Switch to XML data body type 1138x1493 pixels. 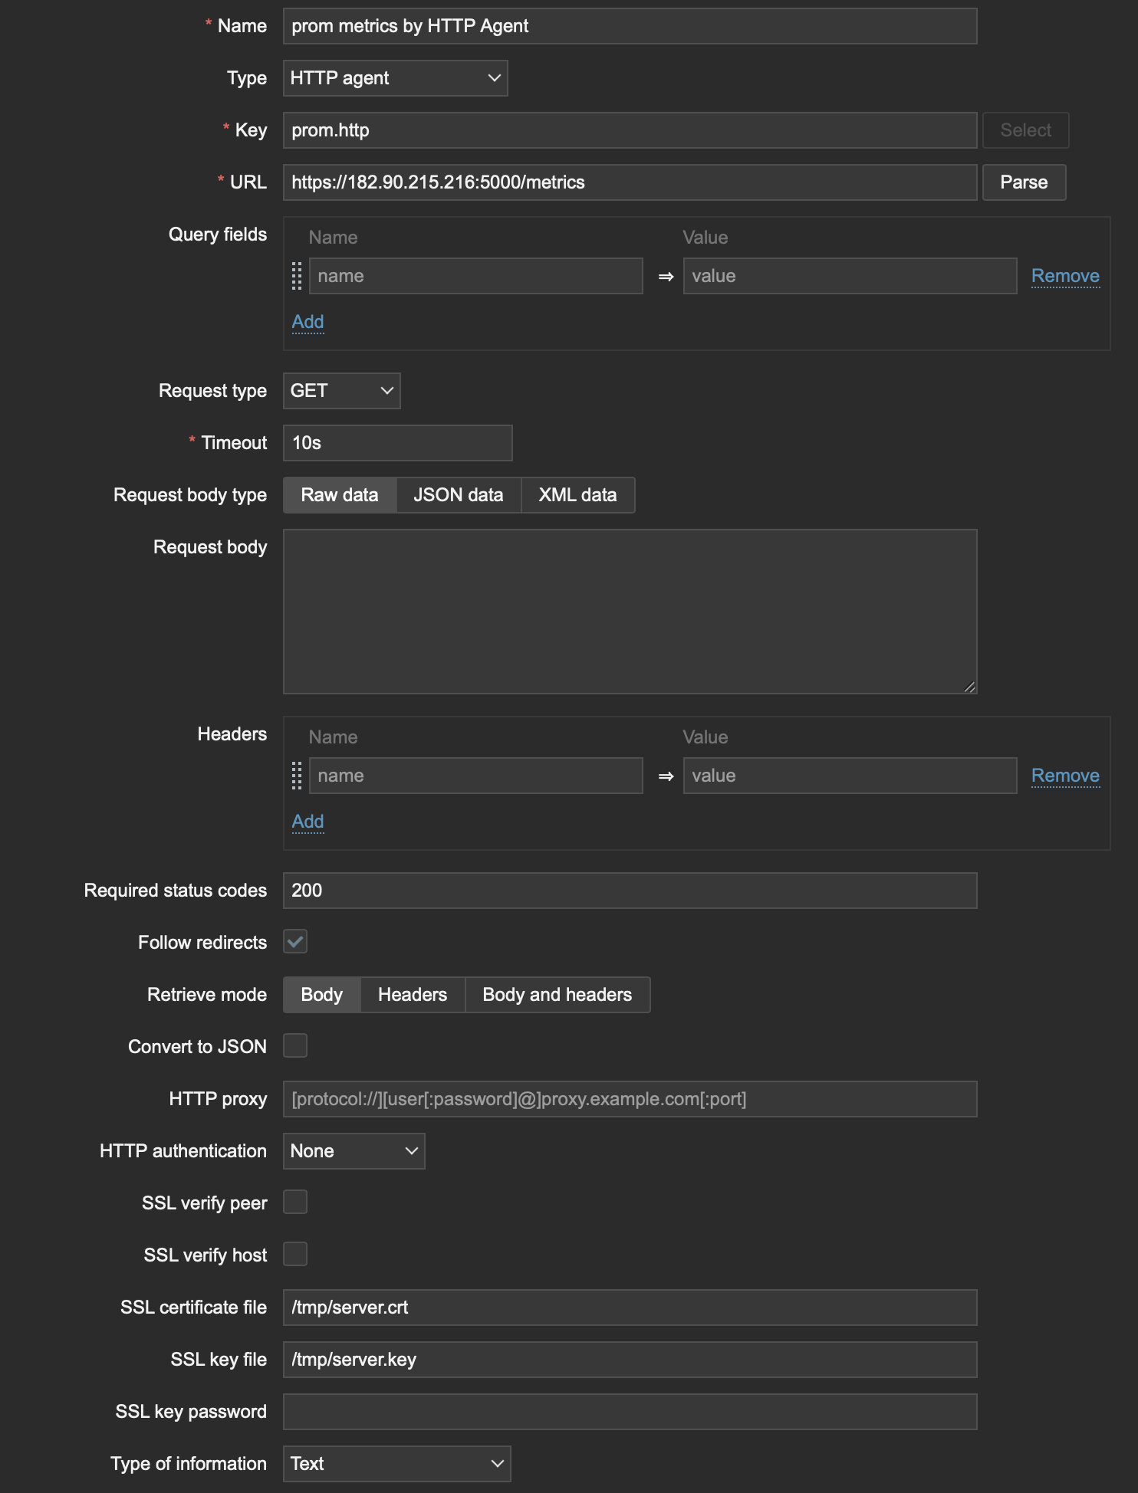click(x=577, y=495)
